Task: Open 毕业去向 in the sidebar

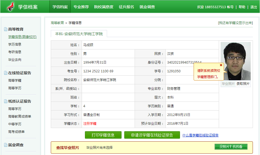Action: (x=15, y=59)
